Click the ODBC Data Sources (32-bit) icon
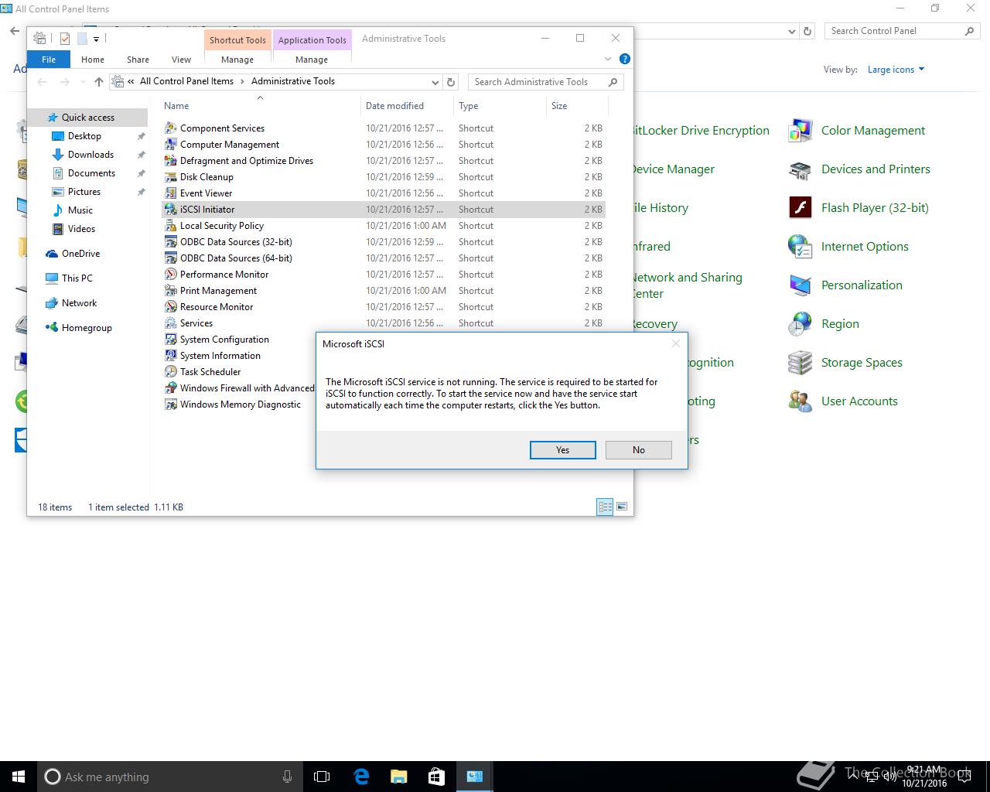 pyautogui.click(x=171, y=242)
